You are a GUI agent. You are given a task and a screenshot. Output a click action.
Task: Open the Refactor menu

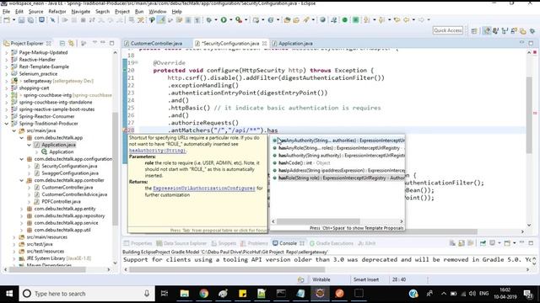point(57,11)
